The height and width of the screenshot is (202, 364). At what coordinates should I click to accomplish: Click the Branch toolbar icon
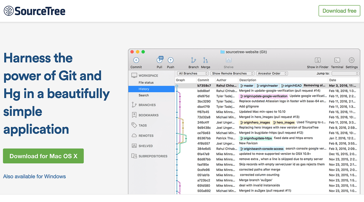point(193,60)
